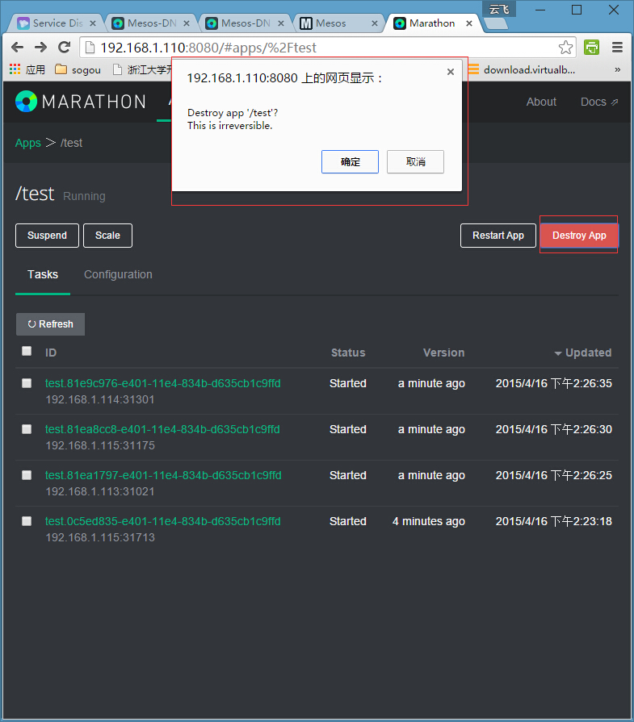Click the red Destroy App button
Screen dimensions: 634x722
coord(579,236)
